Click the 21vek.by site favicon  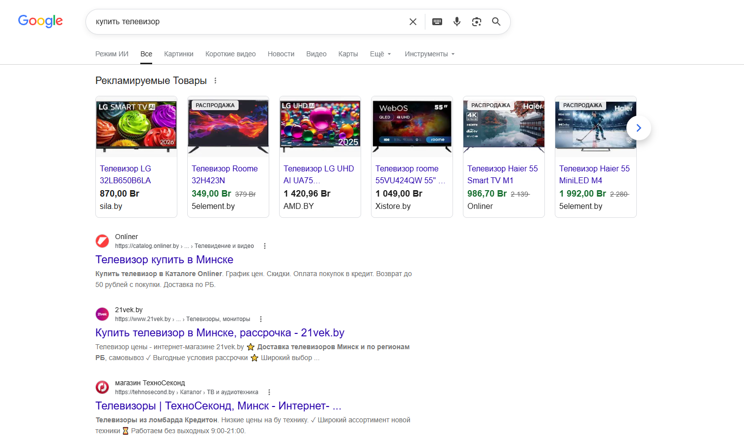102,314
